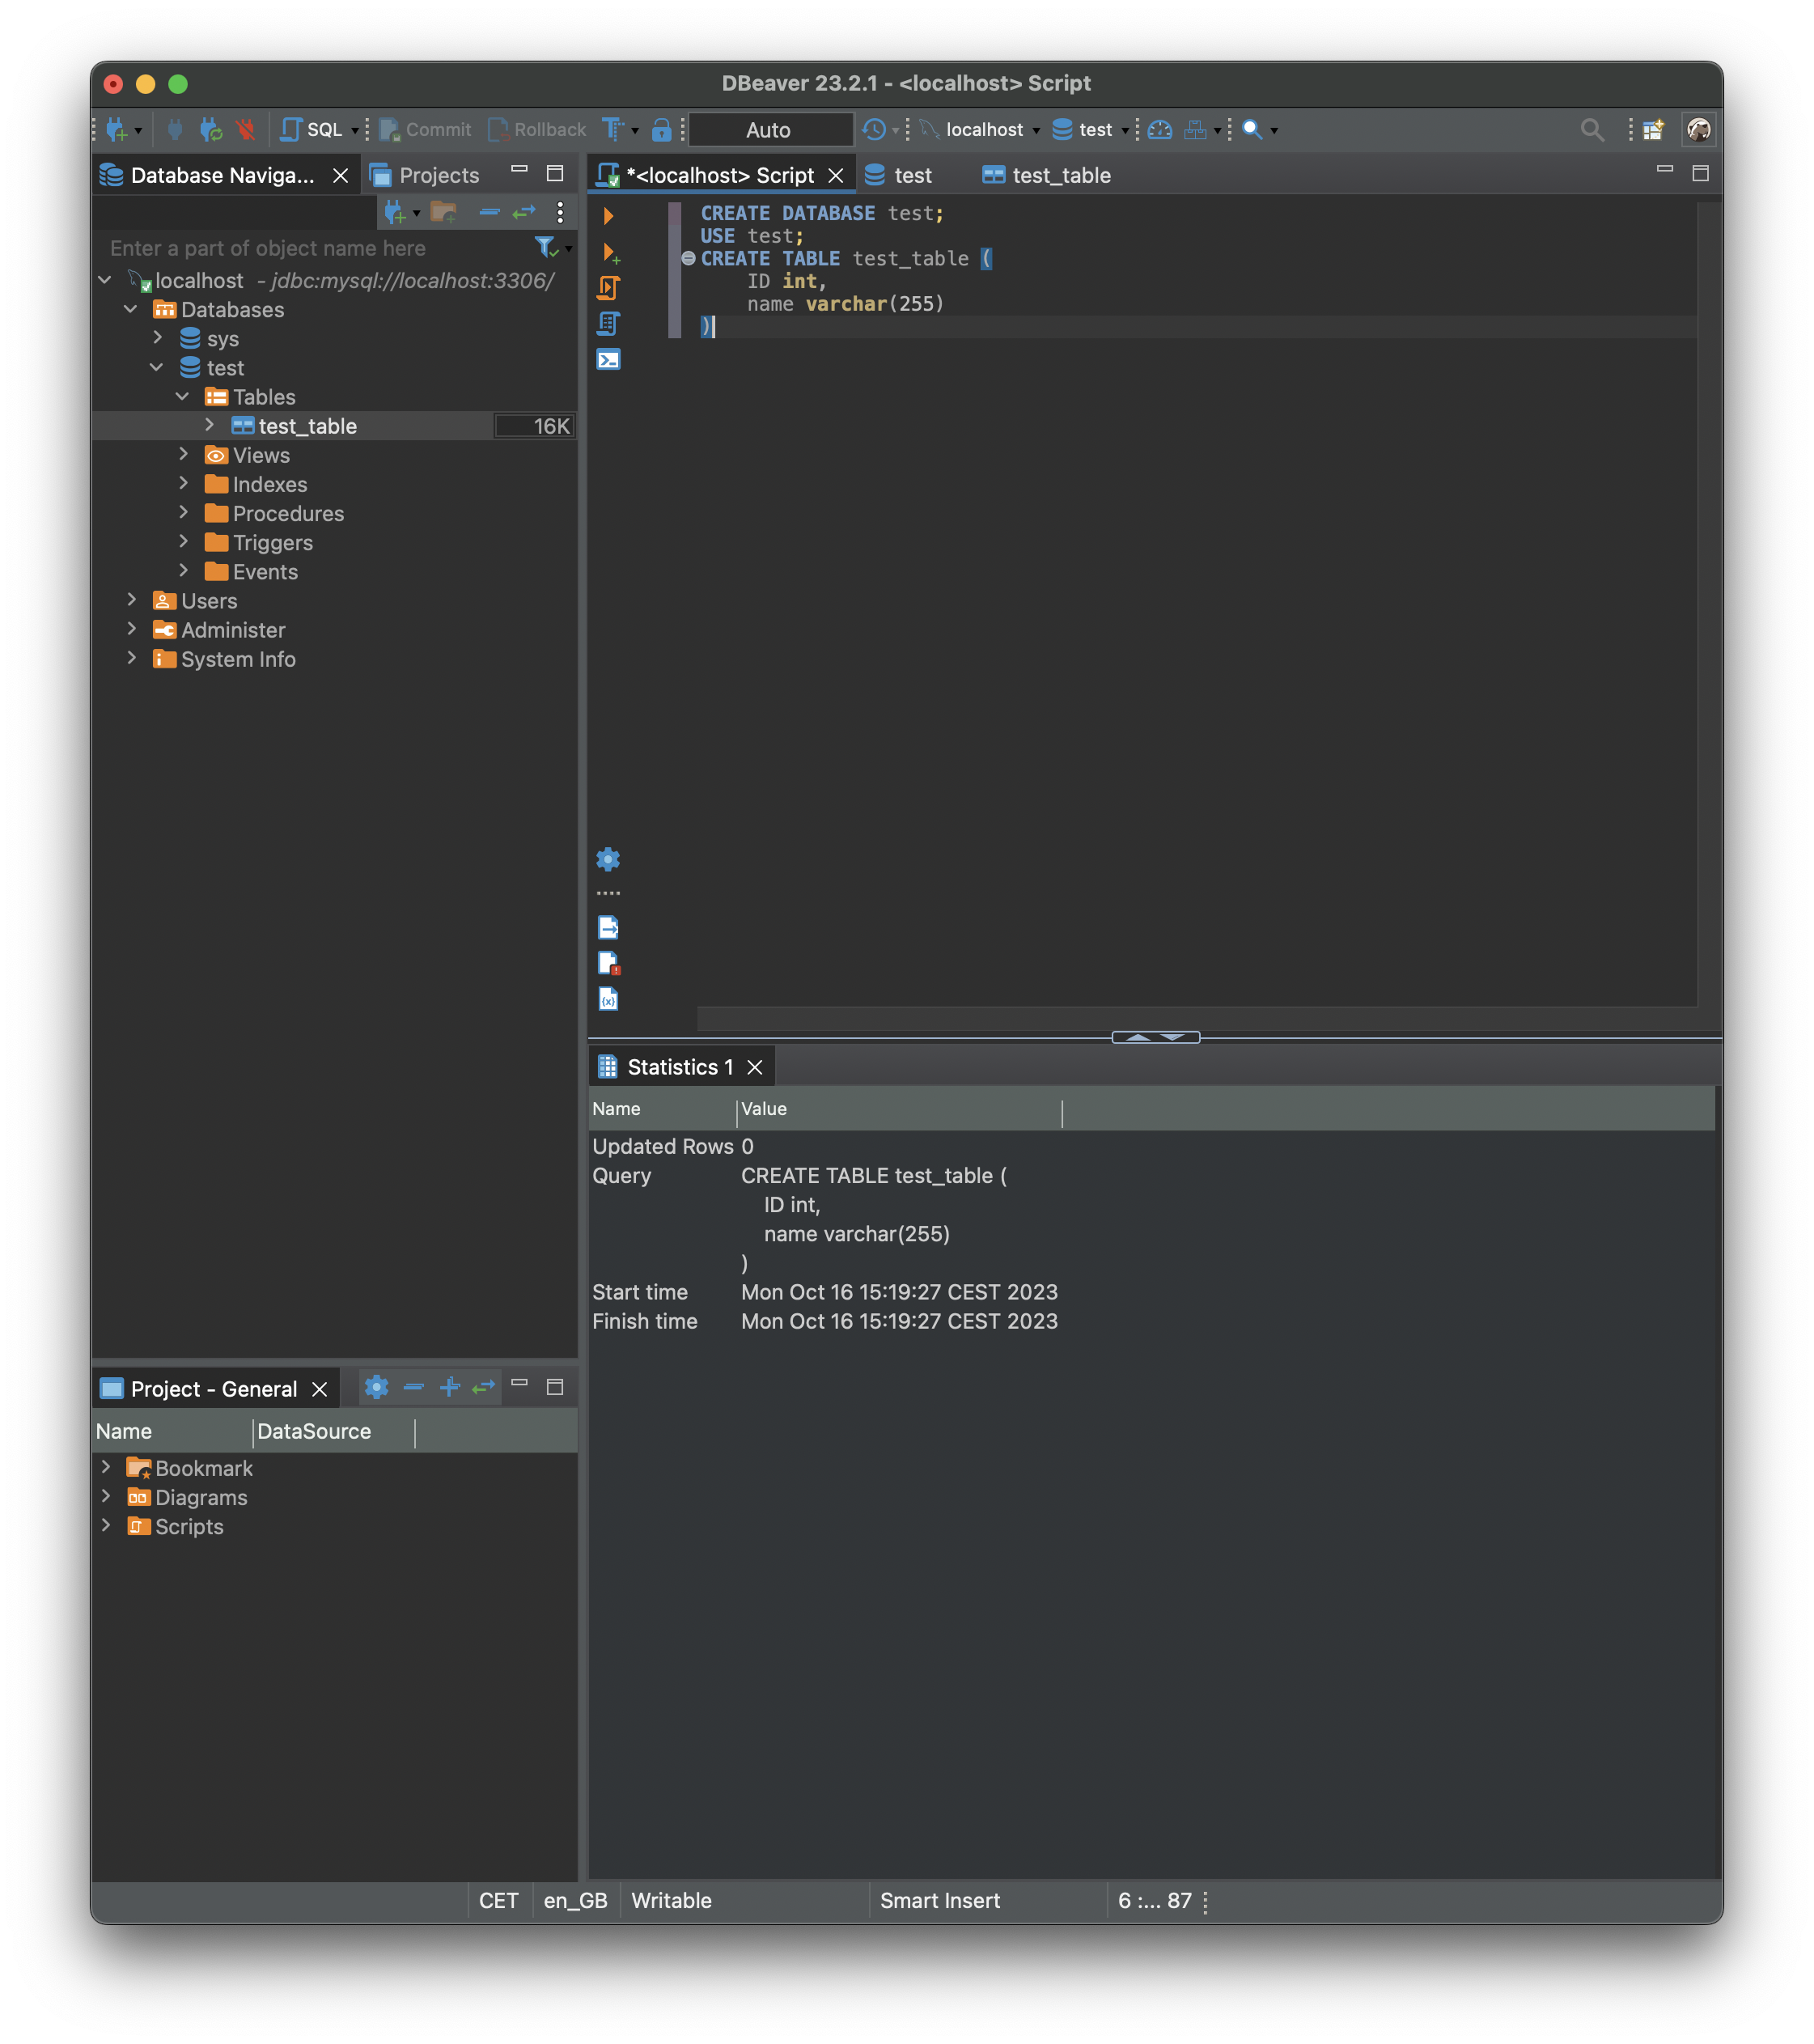Click the blue boxes tools icon
1814x2044 pixels.
1195,130
